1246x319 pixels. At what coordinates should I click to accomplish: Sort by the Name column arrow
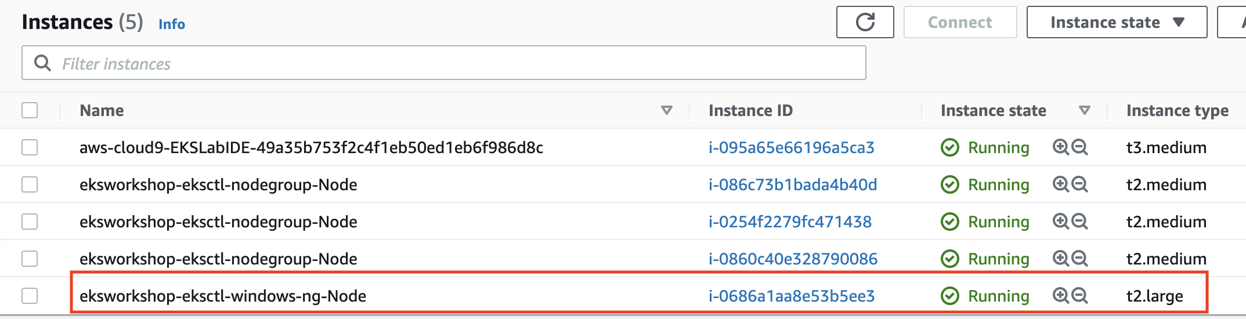tap(667, 110)
